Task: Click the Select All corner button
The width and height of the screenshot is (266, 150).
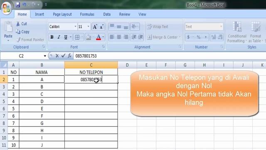Action: point(4,65)
